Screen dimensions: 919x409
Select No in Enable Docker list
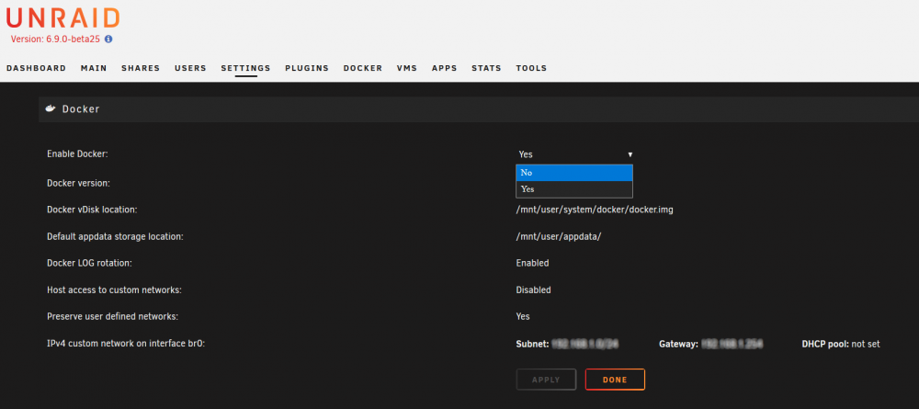tap(574, 173)
